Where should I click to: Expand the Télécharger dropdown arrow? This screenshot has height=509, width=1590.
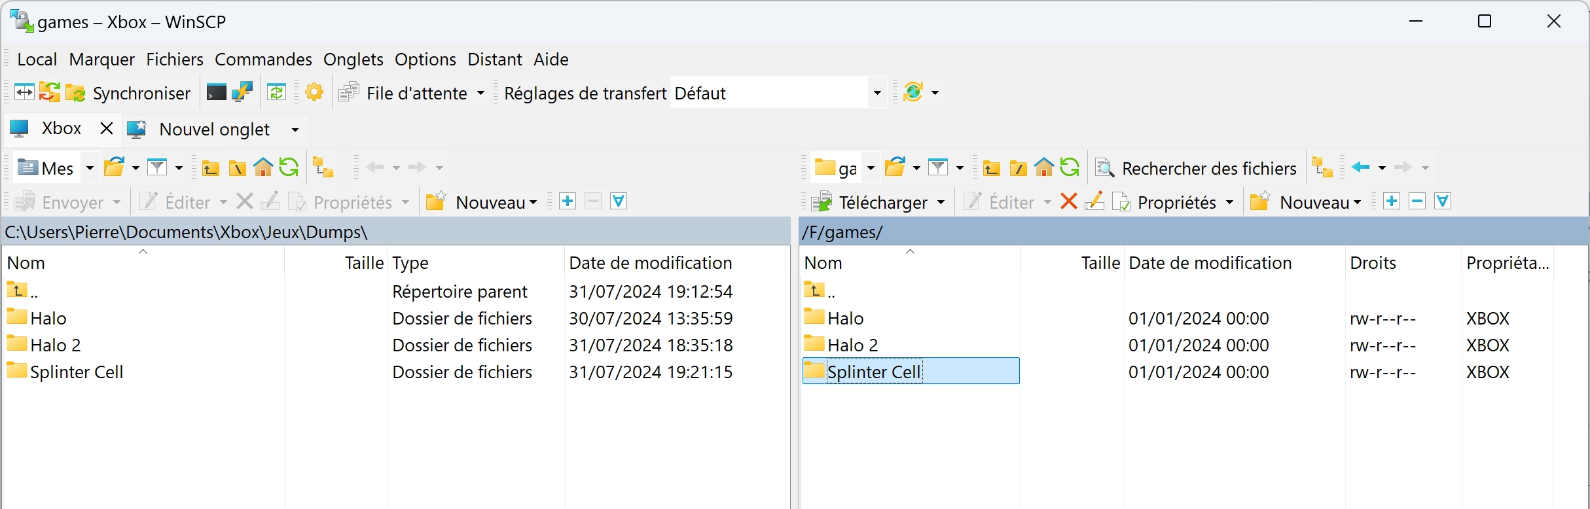pyautogui.click(x=941, y=202)
